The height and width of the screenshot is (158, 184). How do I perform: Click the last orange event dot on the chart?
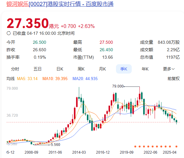pyautogui.click(x=176, y=147)
